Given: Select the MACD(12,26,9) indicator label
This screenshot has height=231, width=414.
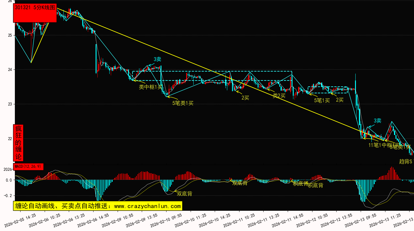Looking at the screenshot, I should 28,167.
